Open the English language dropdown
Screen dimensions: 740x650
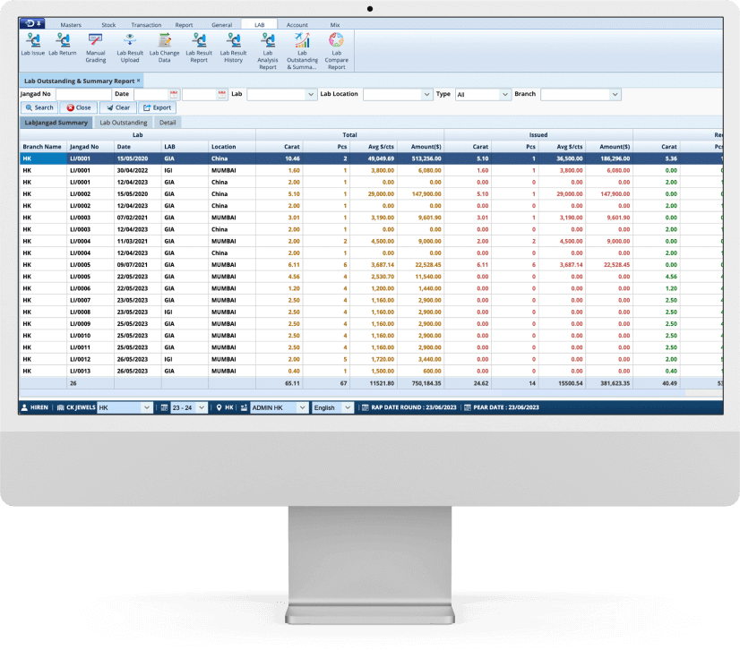tap(348, 407)
